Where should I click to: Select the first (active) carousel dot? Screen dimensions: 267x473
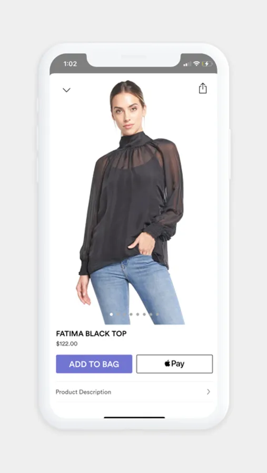(x=111, y=314)
